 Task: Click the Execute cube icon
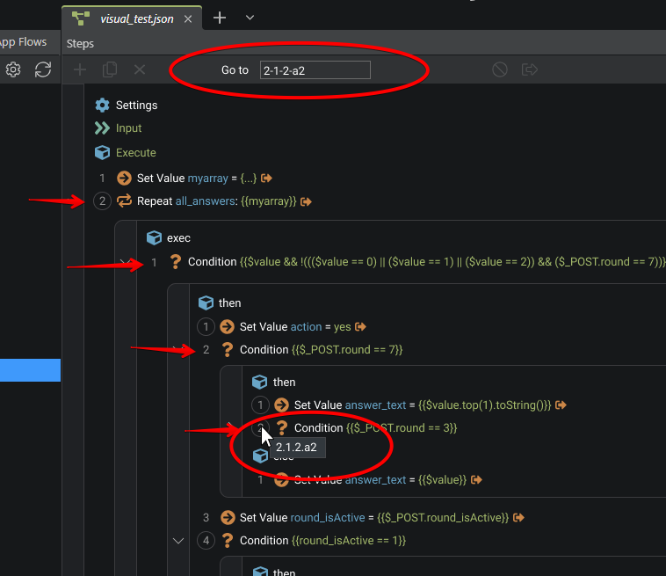(102, 152)
